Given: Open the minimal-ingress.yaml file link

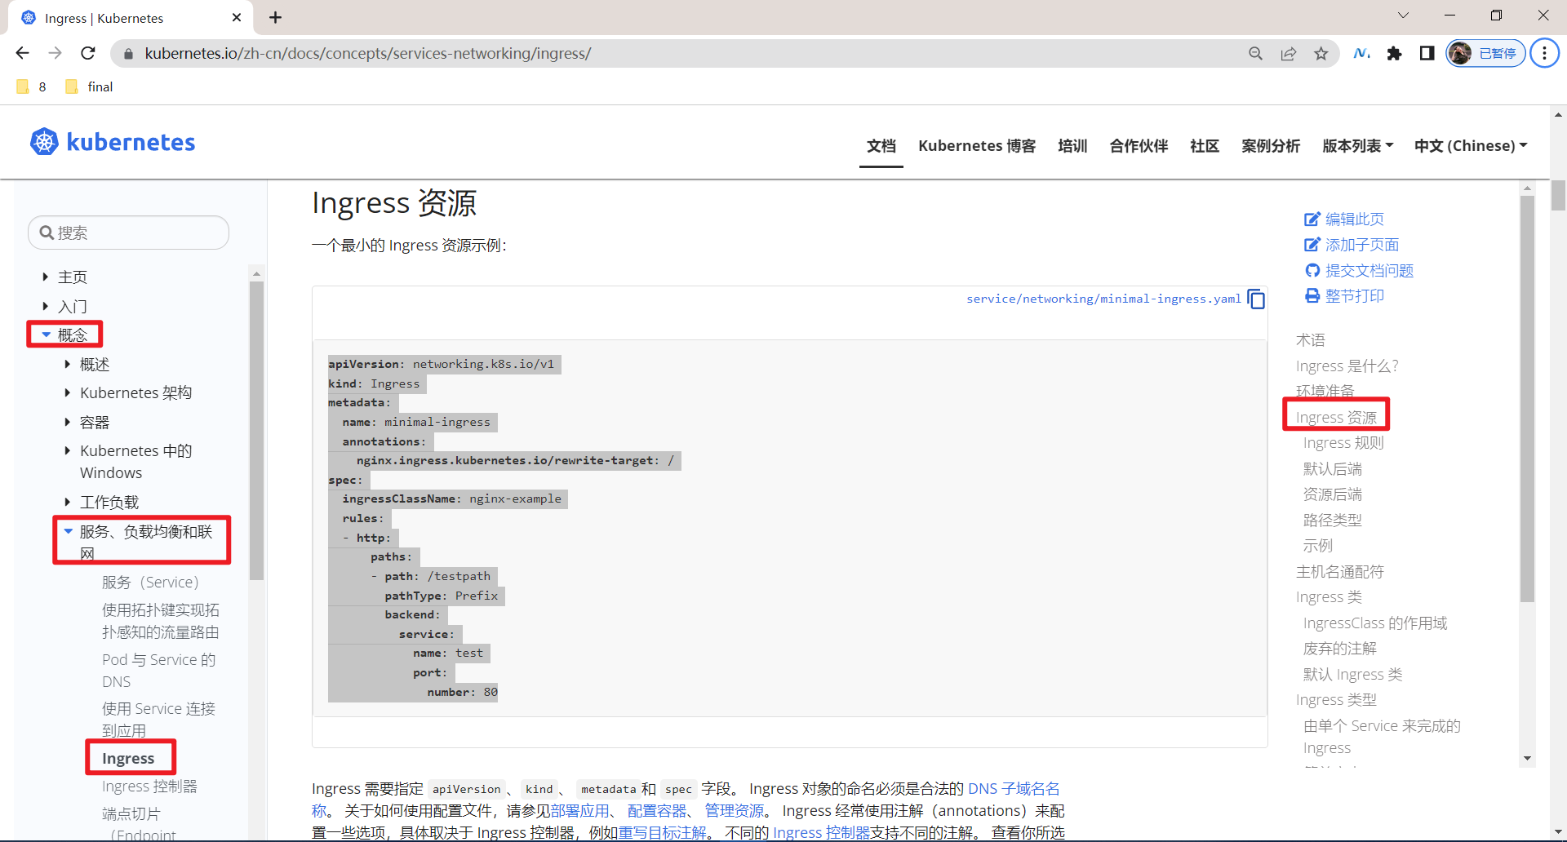Looking at the screenshot, I should (1103, 299).
